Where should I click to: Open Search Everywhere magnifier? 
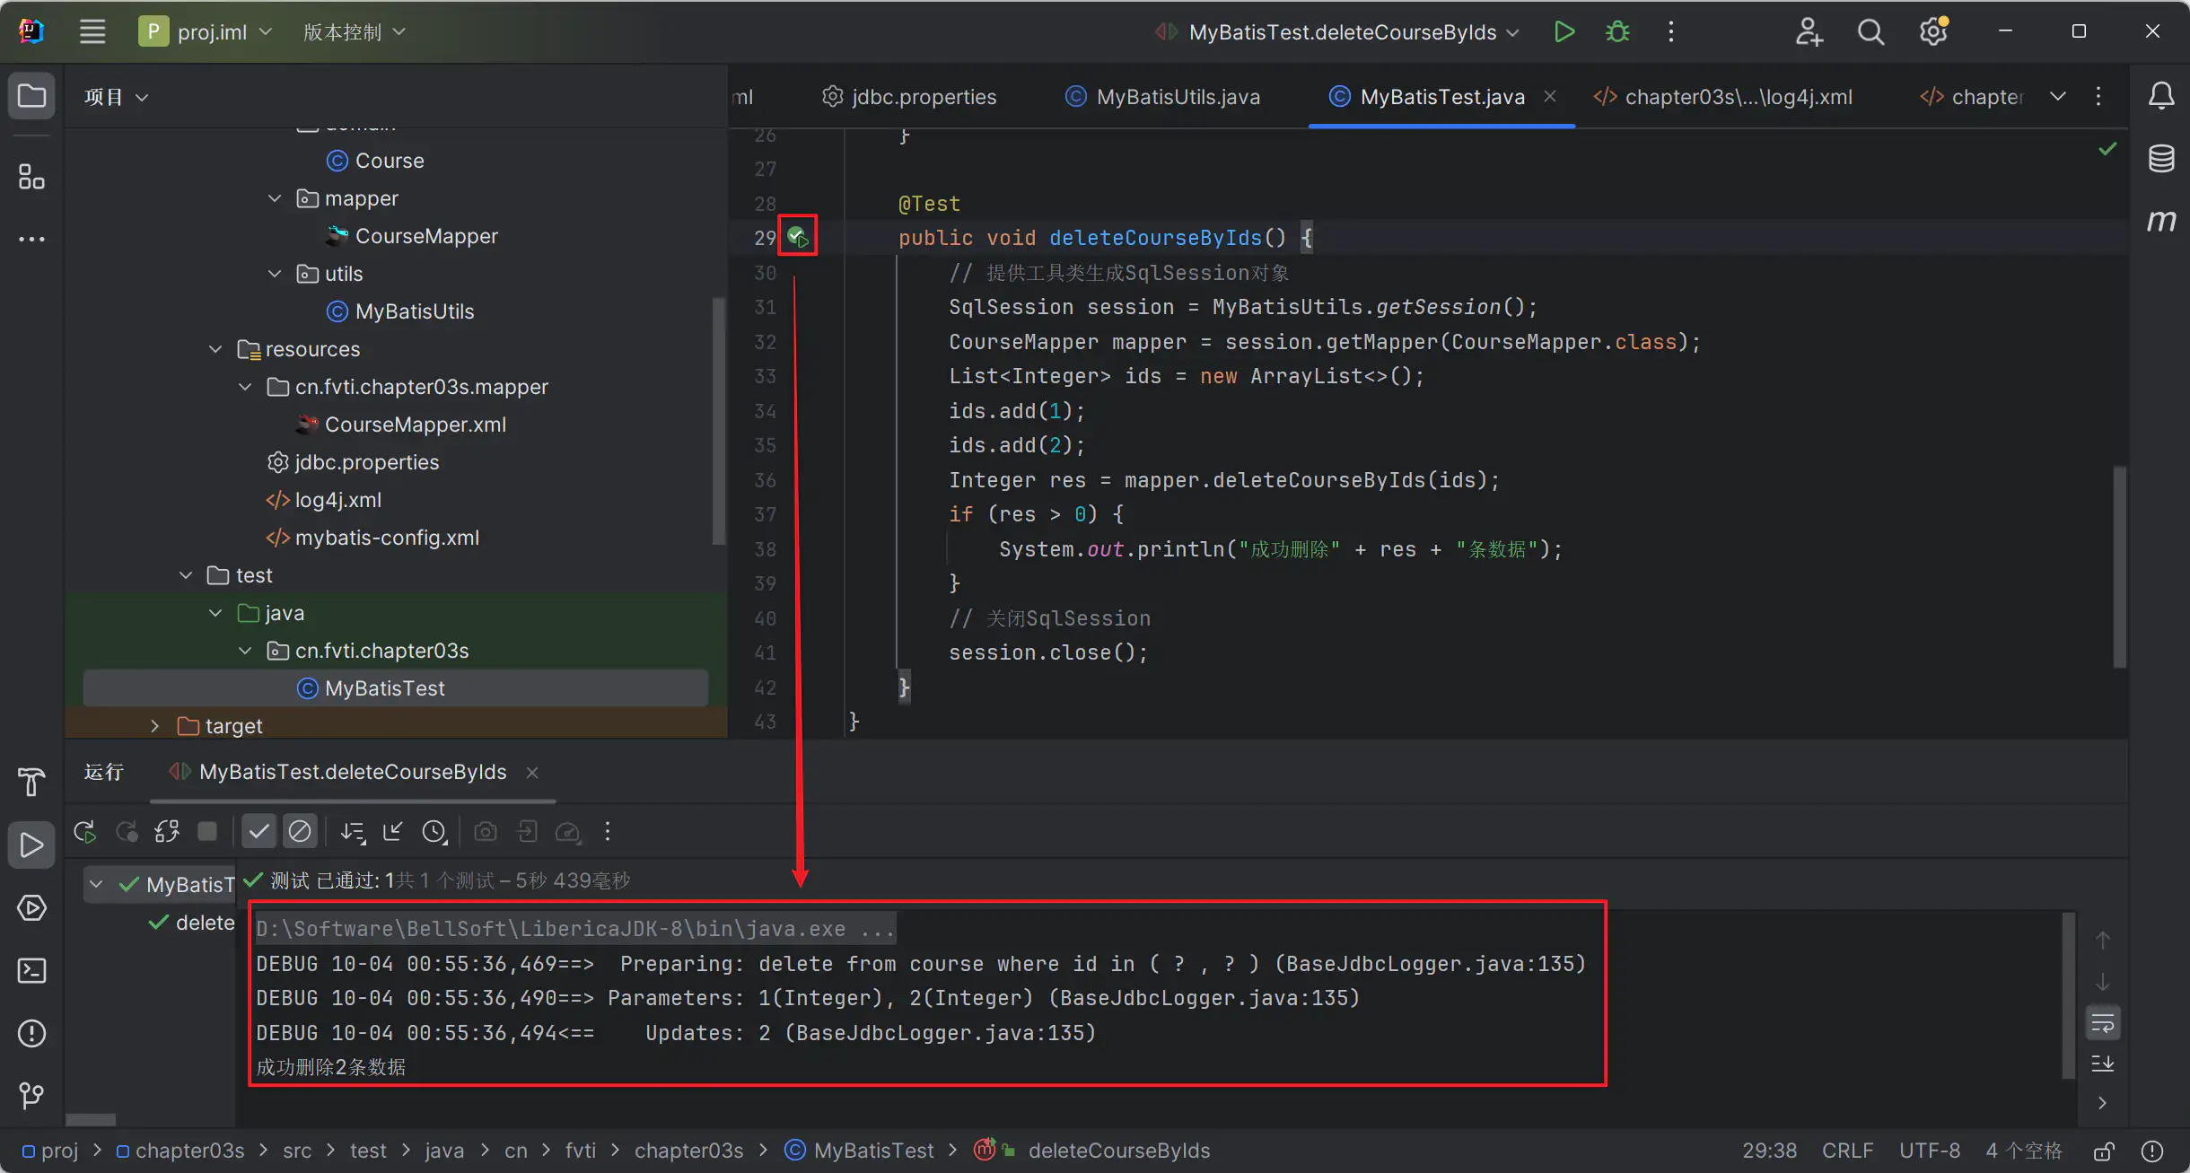point(1870,31)
